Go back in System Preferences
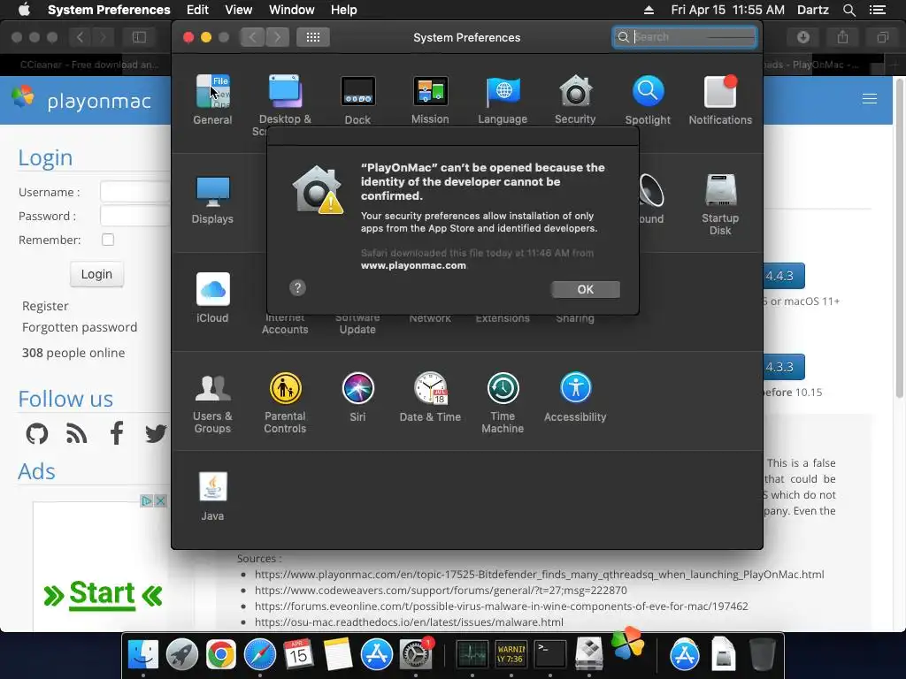 (252, 37)
